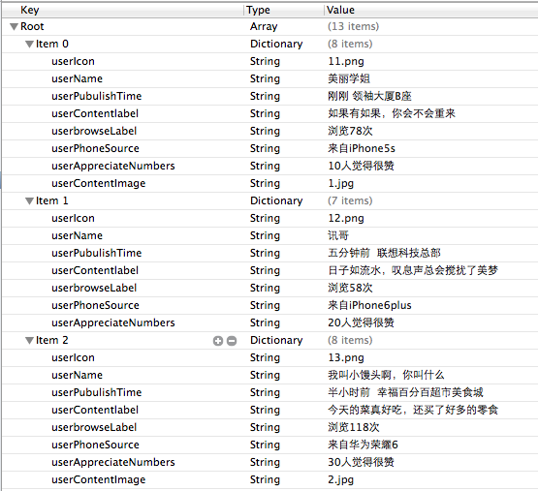The width and height of the screenshot is (538, 491).
Task: Select userAppreciateNumbers row in Item 1
Action: point(269,322)
